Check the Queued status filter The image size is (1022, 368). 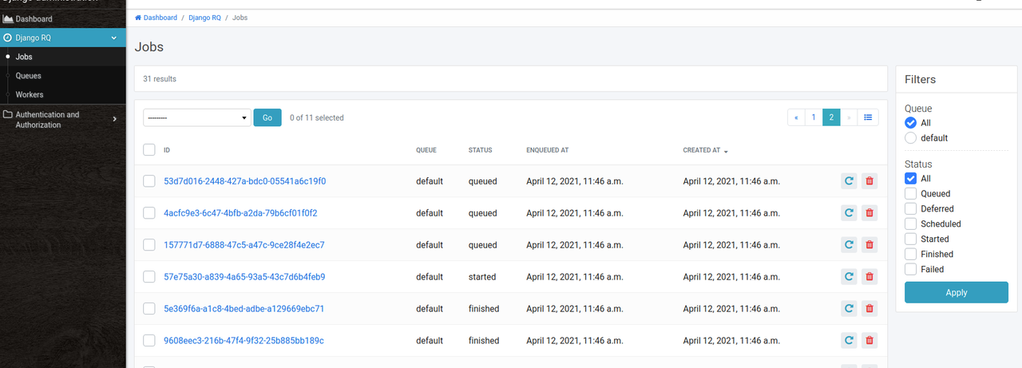pyautogui.click(x=910, y=193)
